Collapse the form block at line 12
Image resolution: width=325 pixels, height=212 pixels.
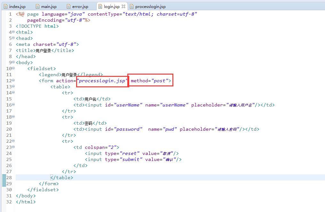click(x=13, y=80)
